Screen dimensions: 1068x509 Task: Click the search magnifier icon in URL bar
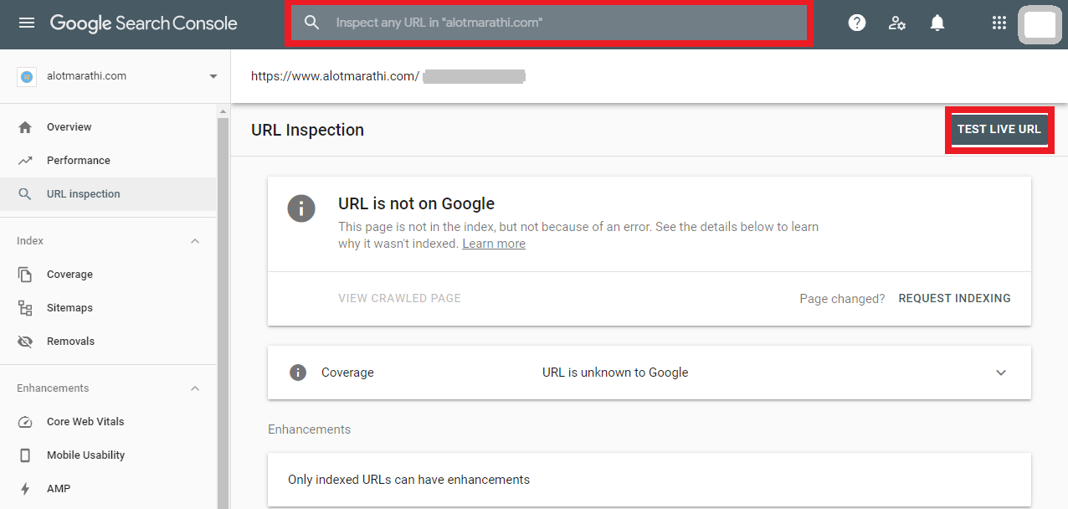point(312,23)
